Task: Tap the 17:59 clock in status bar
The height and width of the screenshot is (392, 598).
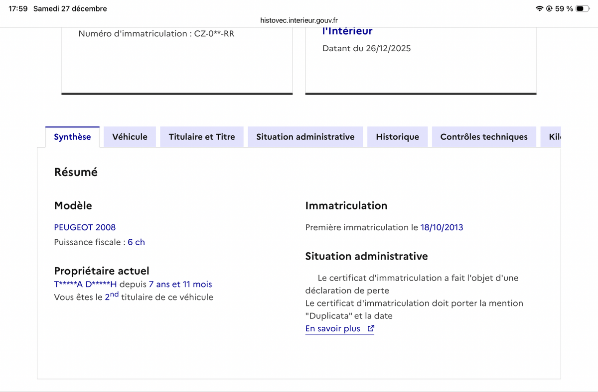Action: pyautogui.click(x=18, y=8)
